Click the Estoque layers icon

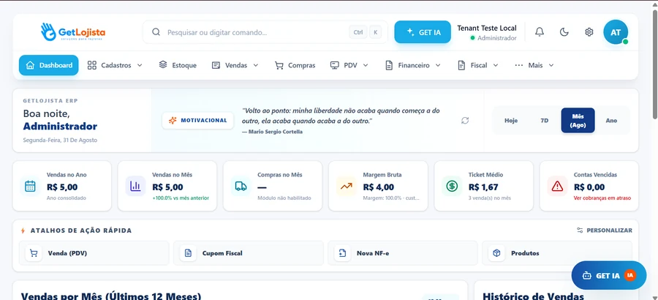coord(163,64)
